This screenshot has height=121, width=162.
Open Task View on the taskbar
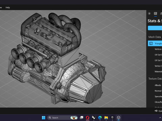81,118
